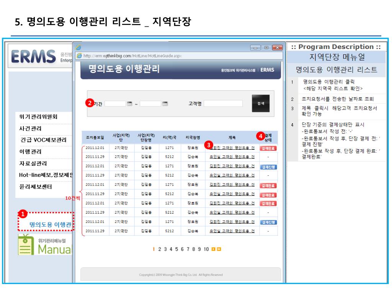Select the popup address bar URL
The width and height of the screenshot is (392, 294).
[132, 56]
